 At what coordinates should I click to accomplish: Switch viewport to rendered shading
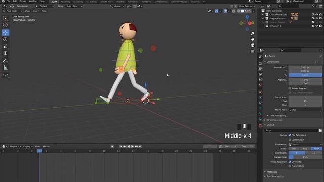pos(250,11)
